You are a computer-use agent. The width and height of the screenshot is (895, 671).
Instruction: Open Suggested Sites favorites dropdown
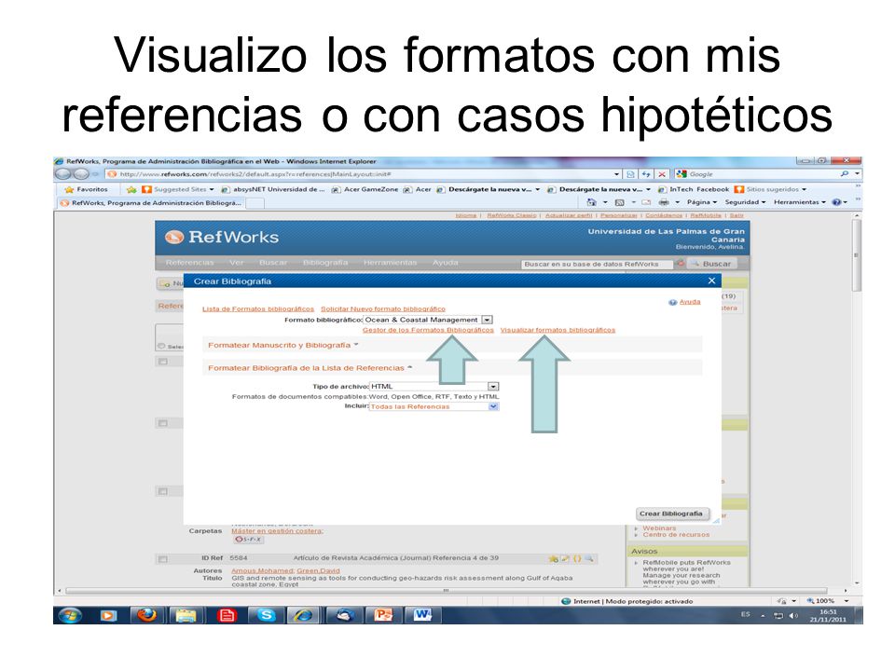point(177,189)
